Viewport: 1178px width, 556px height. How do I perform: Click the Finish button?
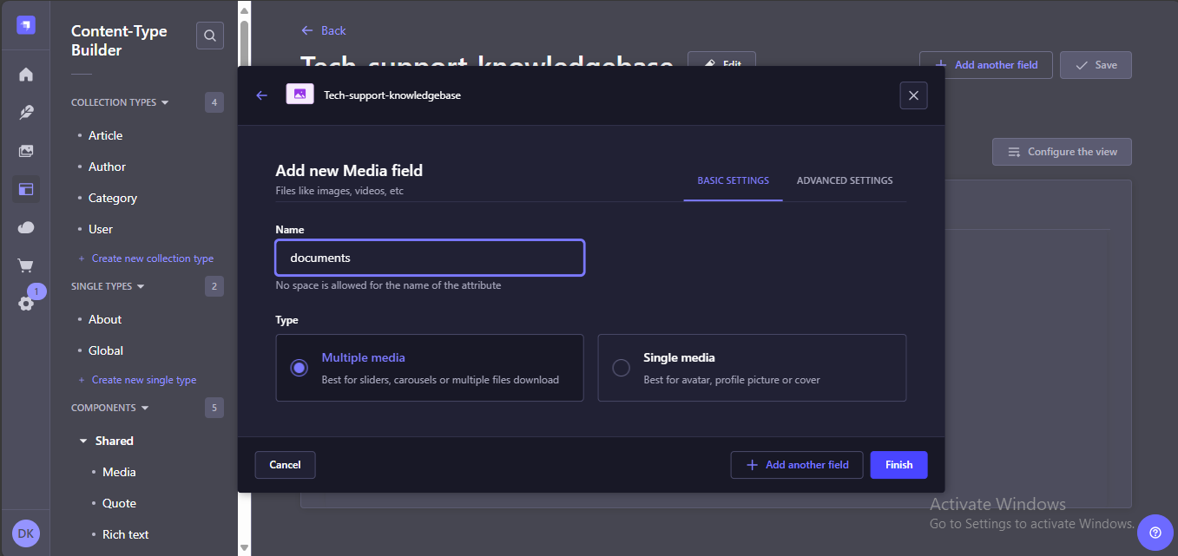[898, 465]
